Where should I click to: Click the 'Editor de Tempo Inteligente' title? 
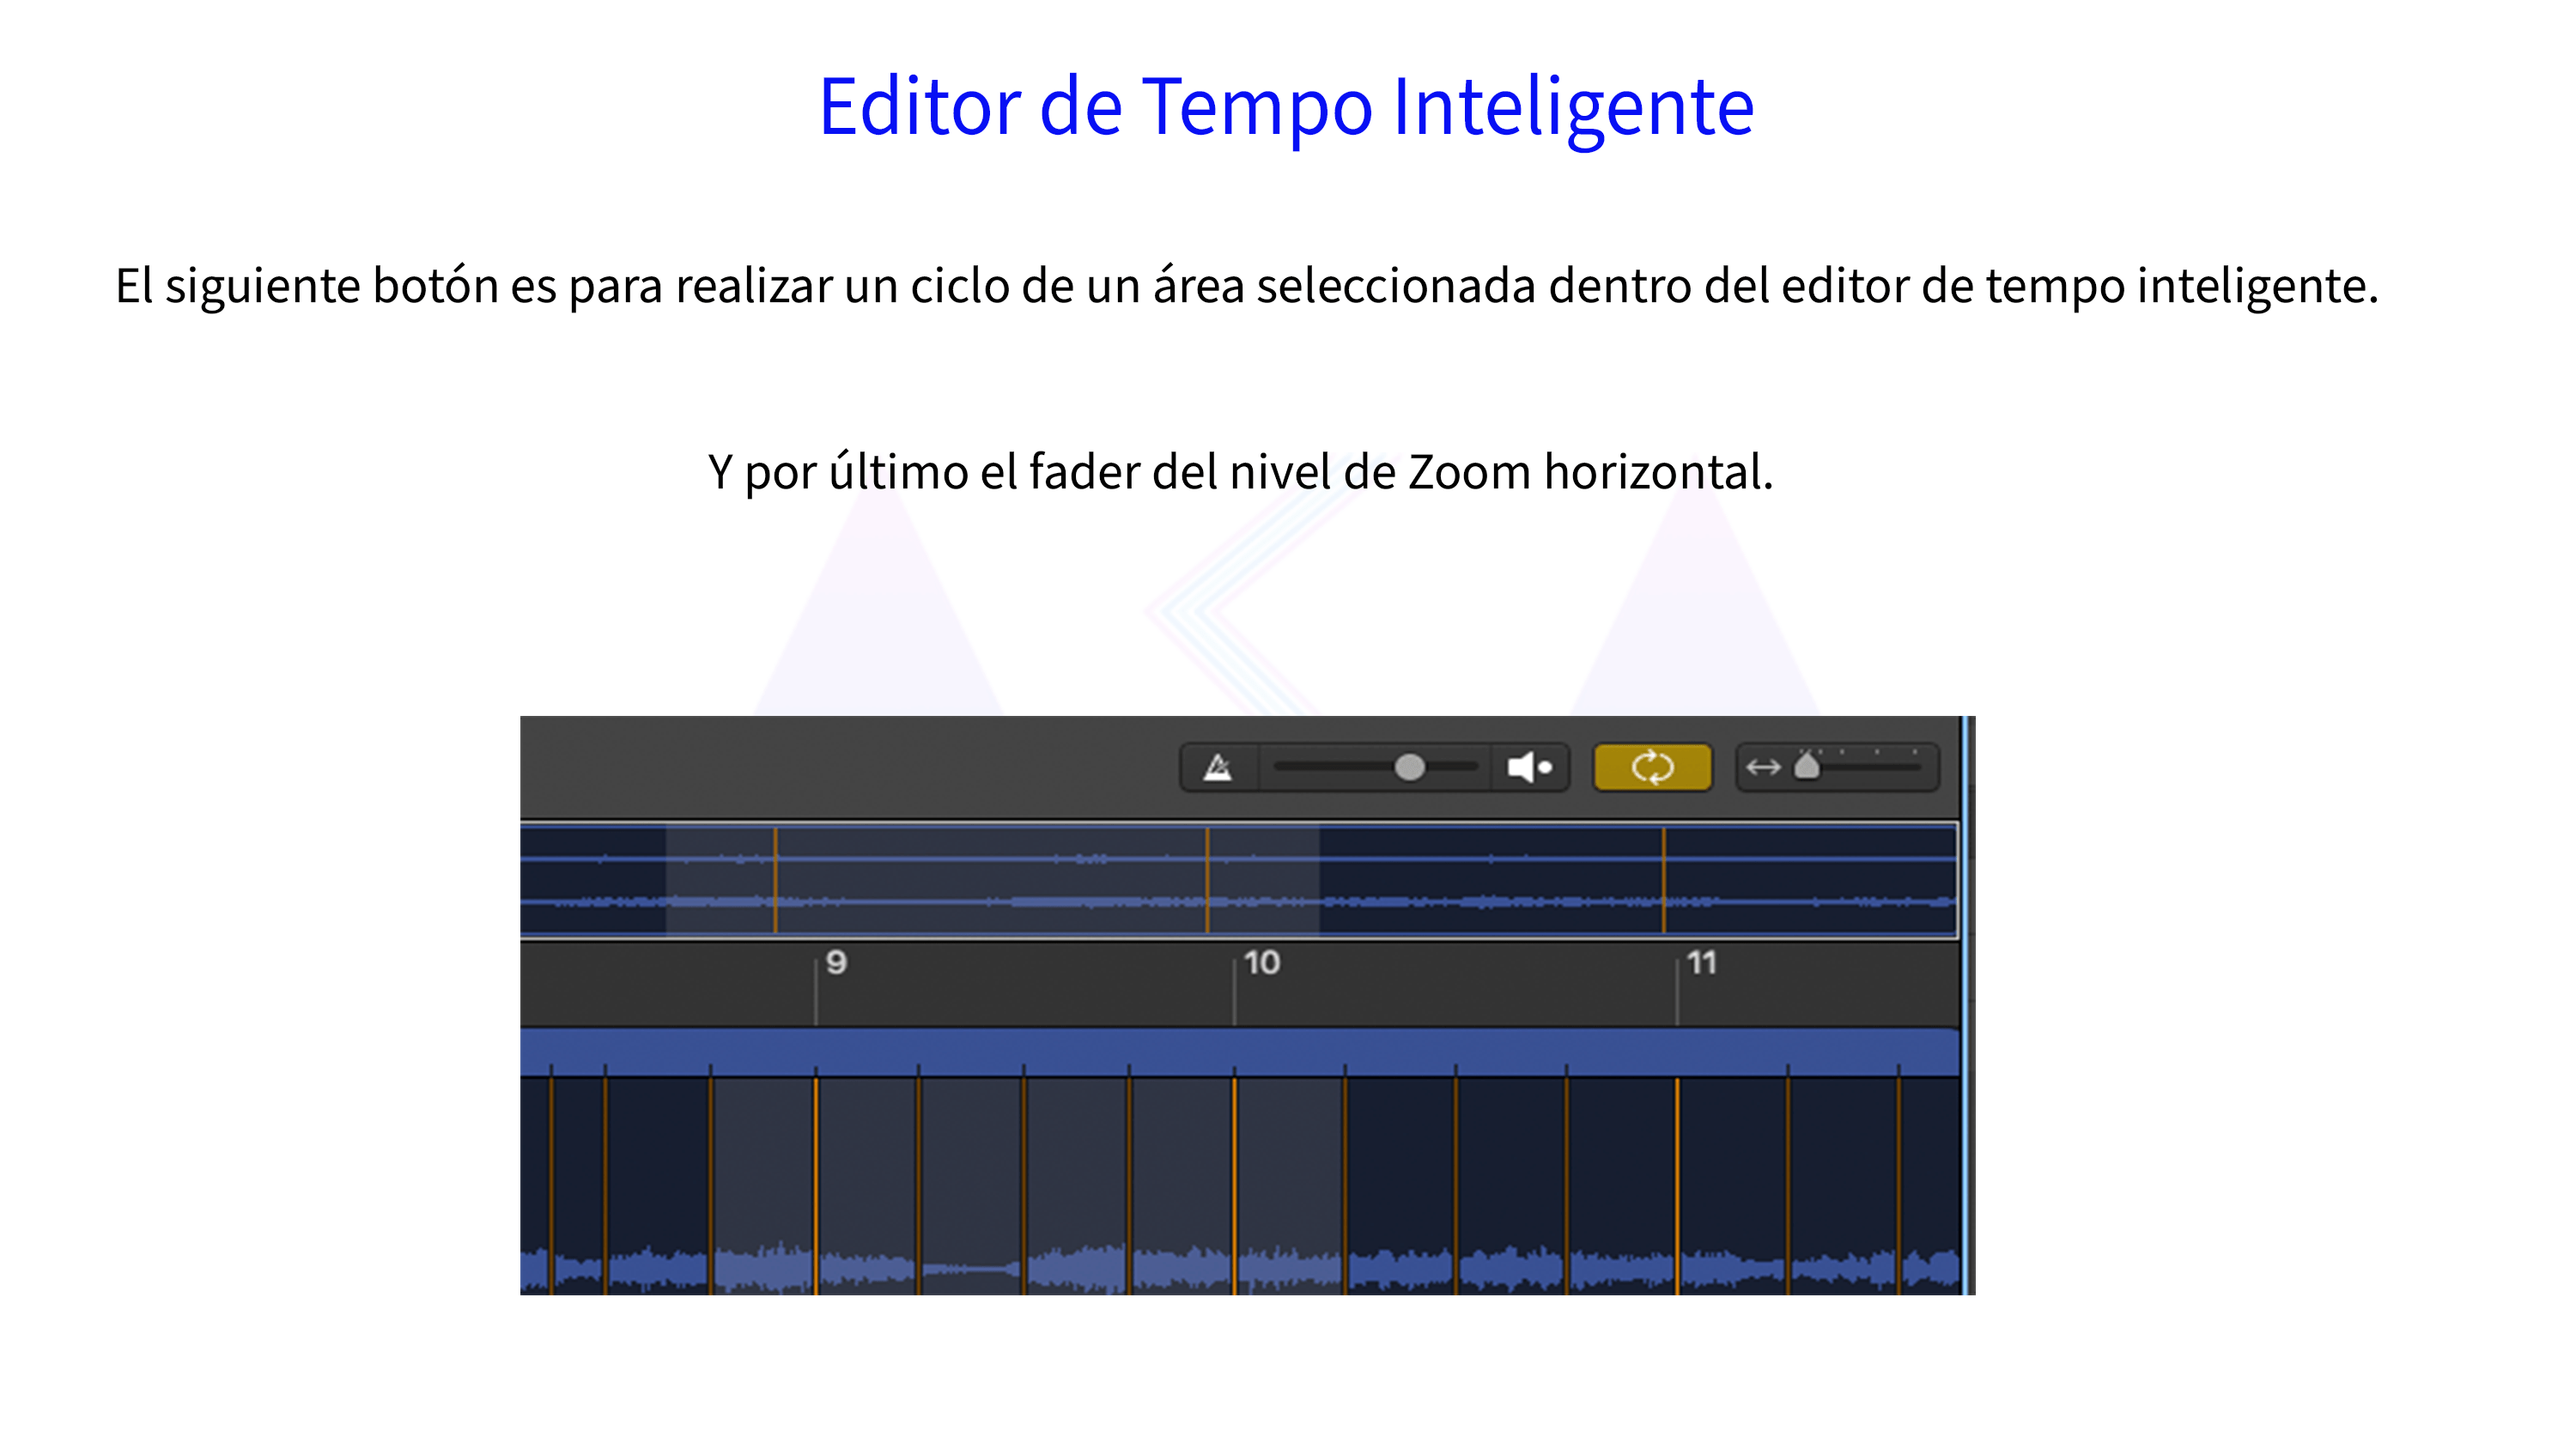(x=1286, y=107)
